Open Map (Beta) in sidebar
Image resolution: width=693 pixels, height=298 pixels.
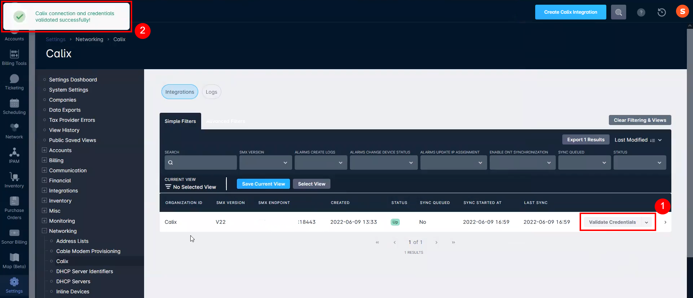[x=14, y=261]
